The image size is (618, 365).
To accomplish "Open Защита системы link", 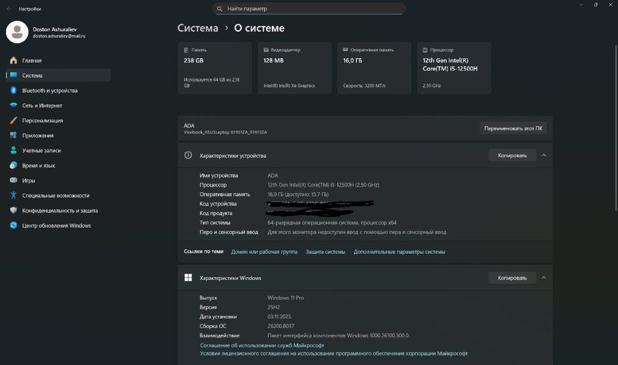I will (325, 251).
